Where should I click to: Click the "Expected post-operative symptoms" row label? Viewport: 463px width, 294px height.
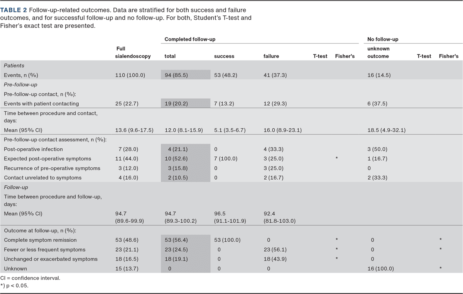coord(47,159)
